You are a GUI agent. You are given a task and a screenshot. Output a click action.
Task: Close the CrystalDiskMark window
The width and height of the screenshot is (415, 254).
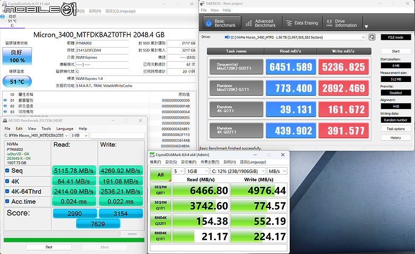tap(283, 155)
